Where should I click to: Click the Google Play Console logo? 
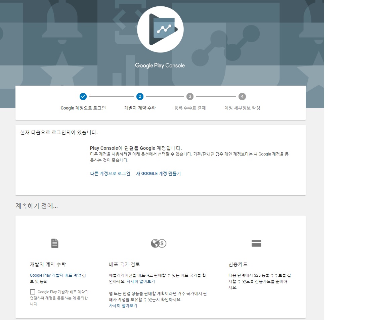160,29
